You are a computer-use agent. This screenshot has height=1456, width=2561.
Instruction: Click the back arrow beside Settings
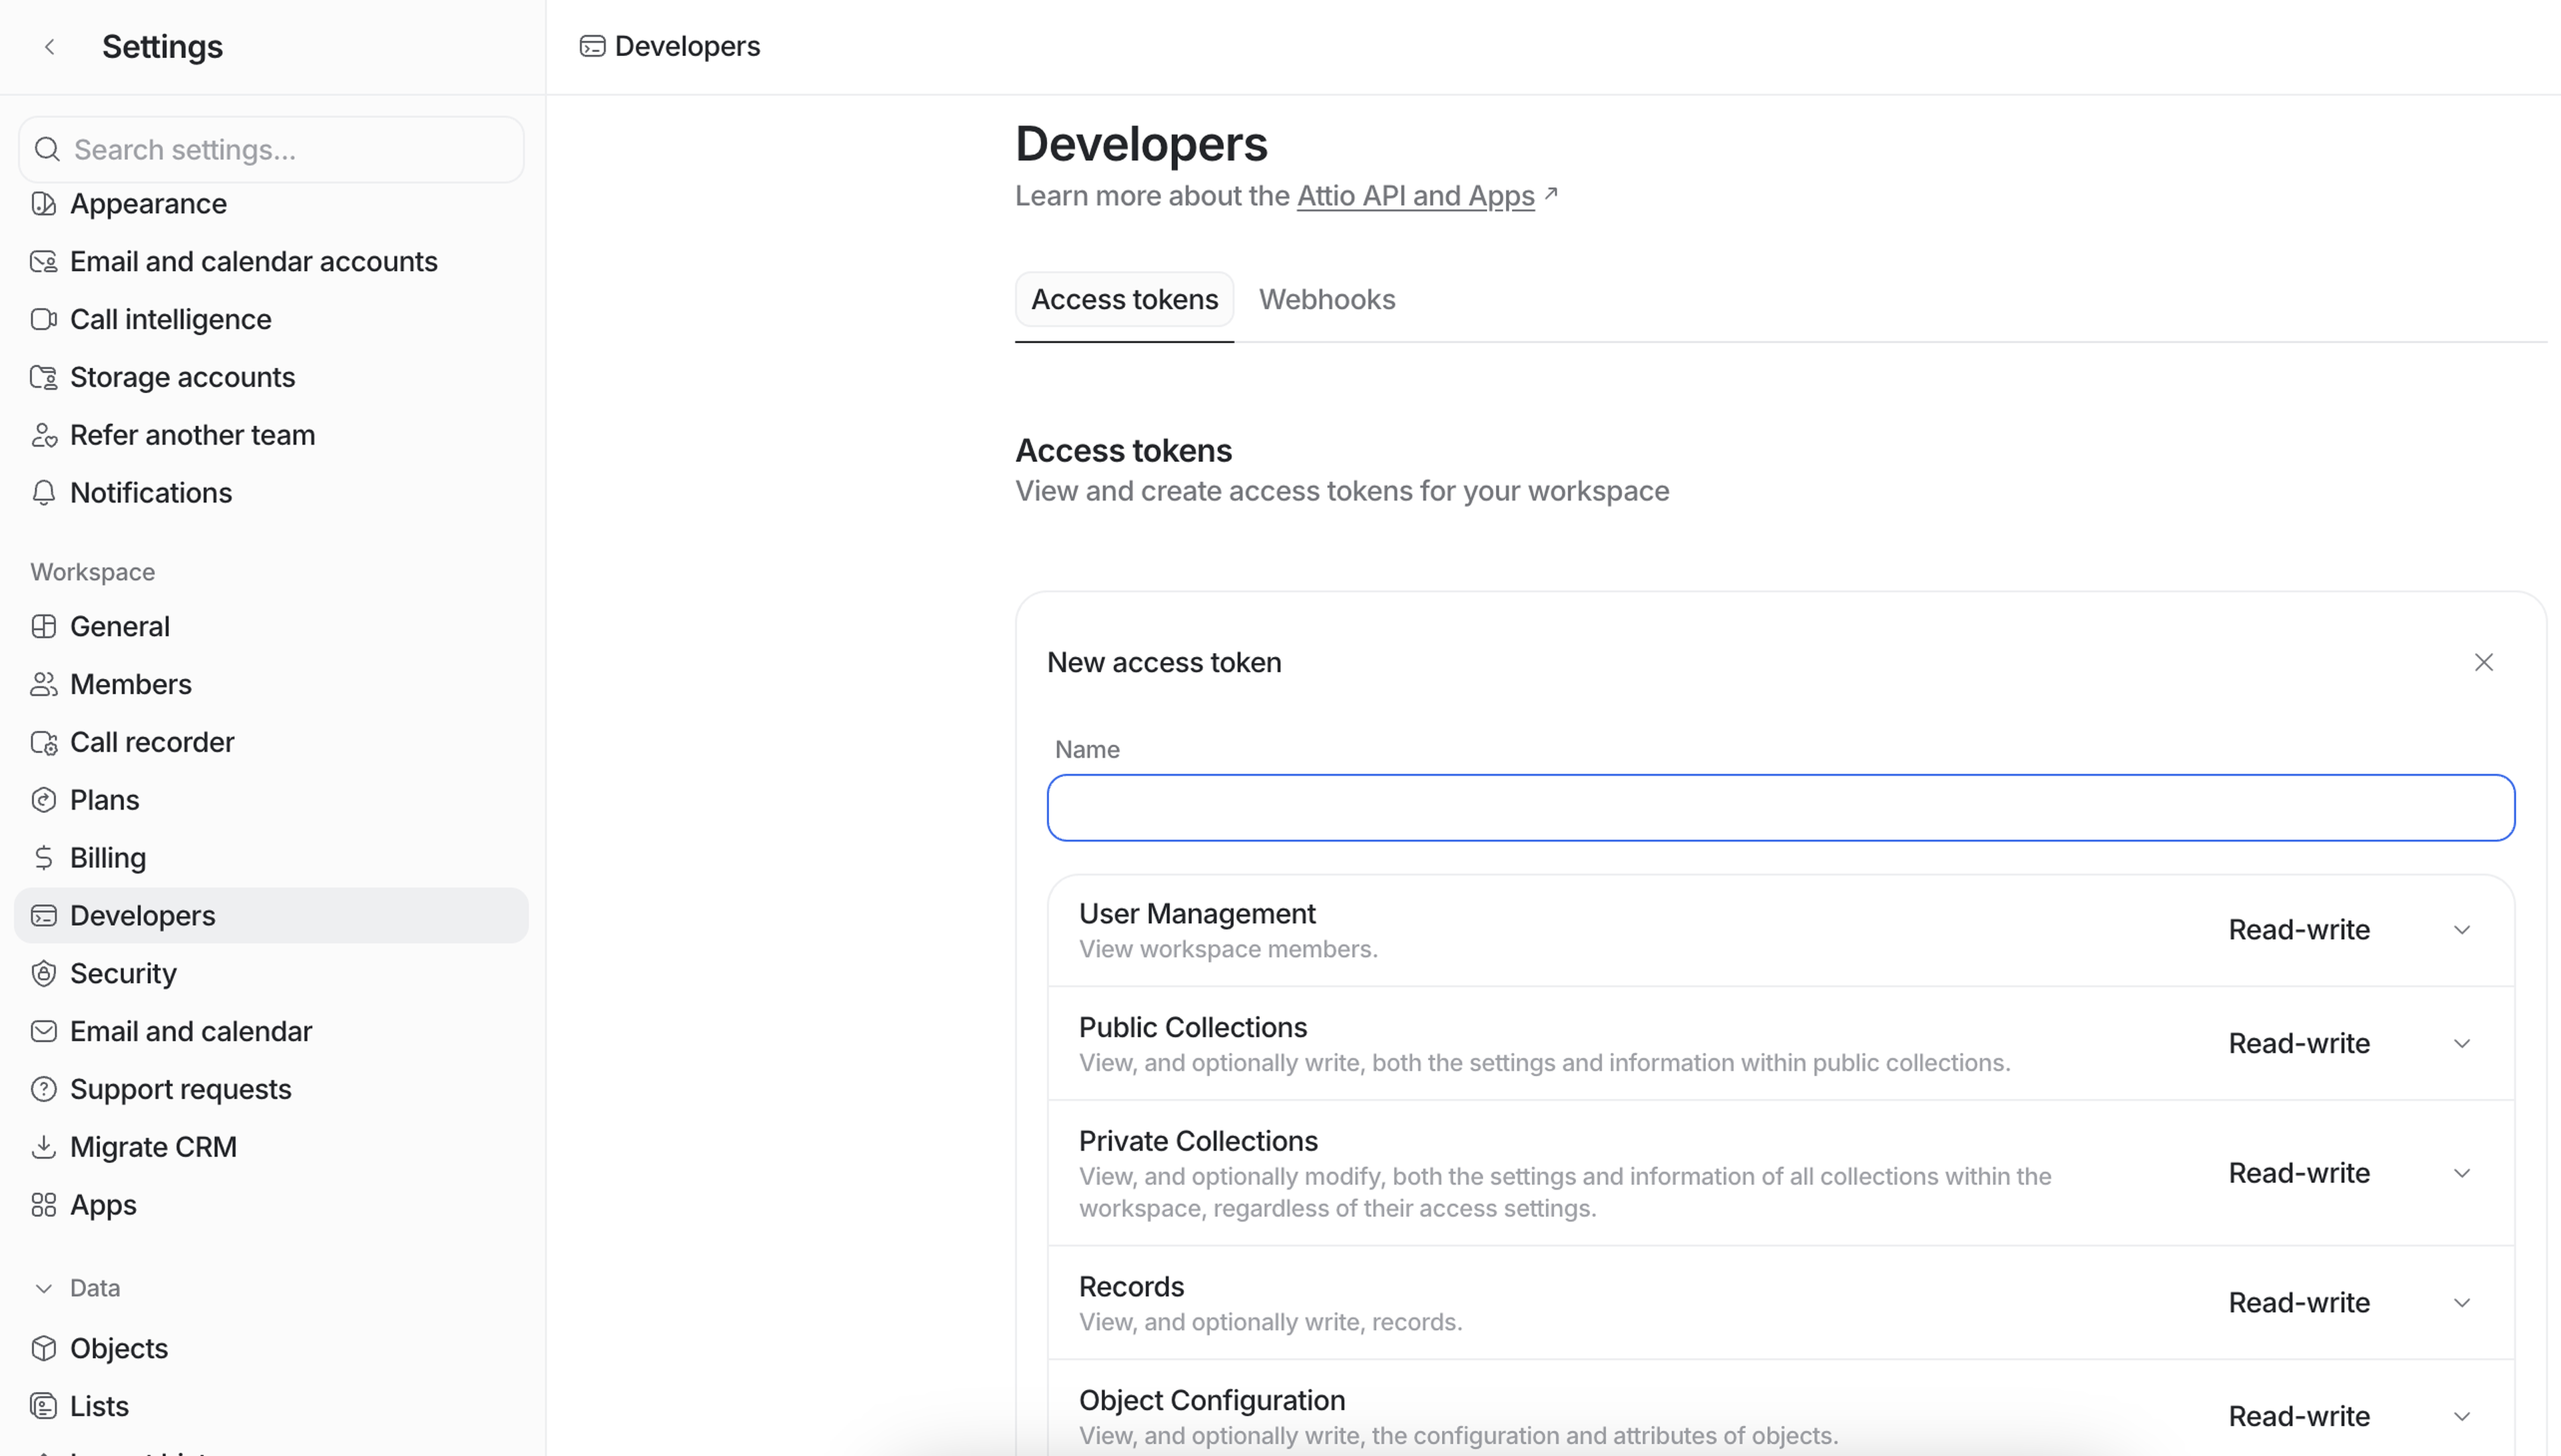point(49,47)
